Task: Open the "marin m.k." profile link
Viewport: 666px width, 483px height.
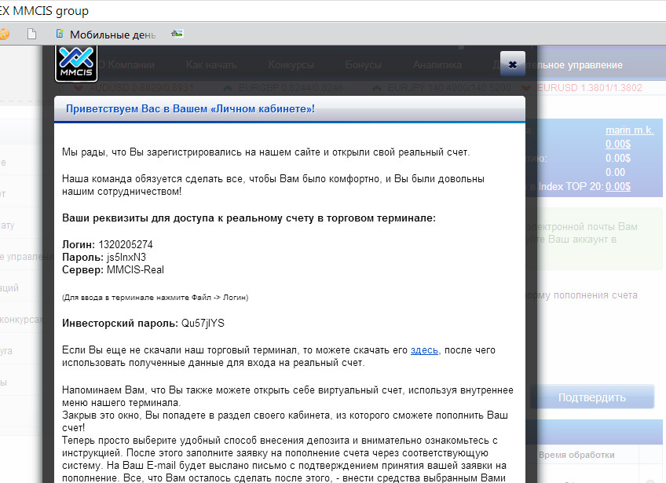Action: (629, 130)
